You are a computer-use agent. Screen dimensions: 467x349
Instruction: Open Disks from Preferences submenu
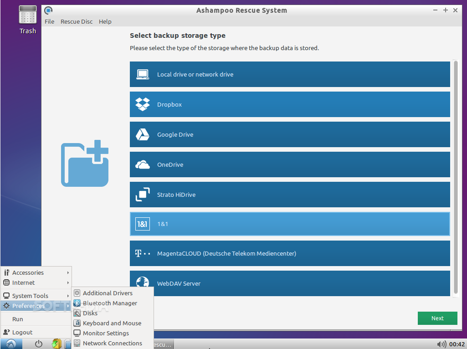click(113, 313)
